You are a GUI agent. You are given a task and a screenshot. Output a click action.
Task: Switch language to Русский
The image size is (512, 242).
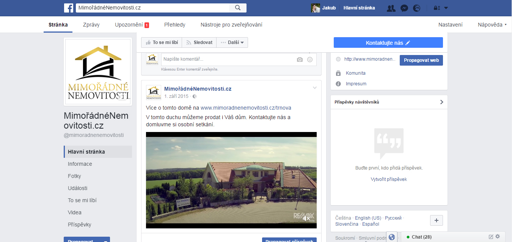tap(393, 218)
